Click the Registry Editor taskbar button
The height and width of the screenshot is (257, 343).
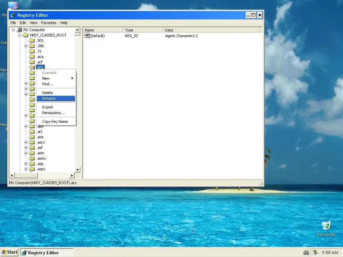point(47,253)
